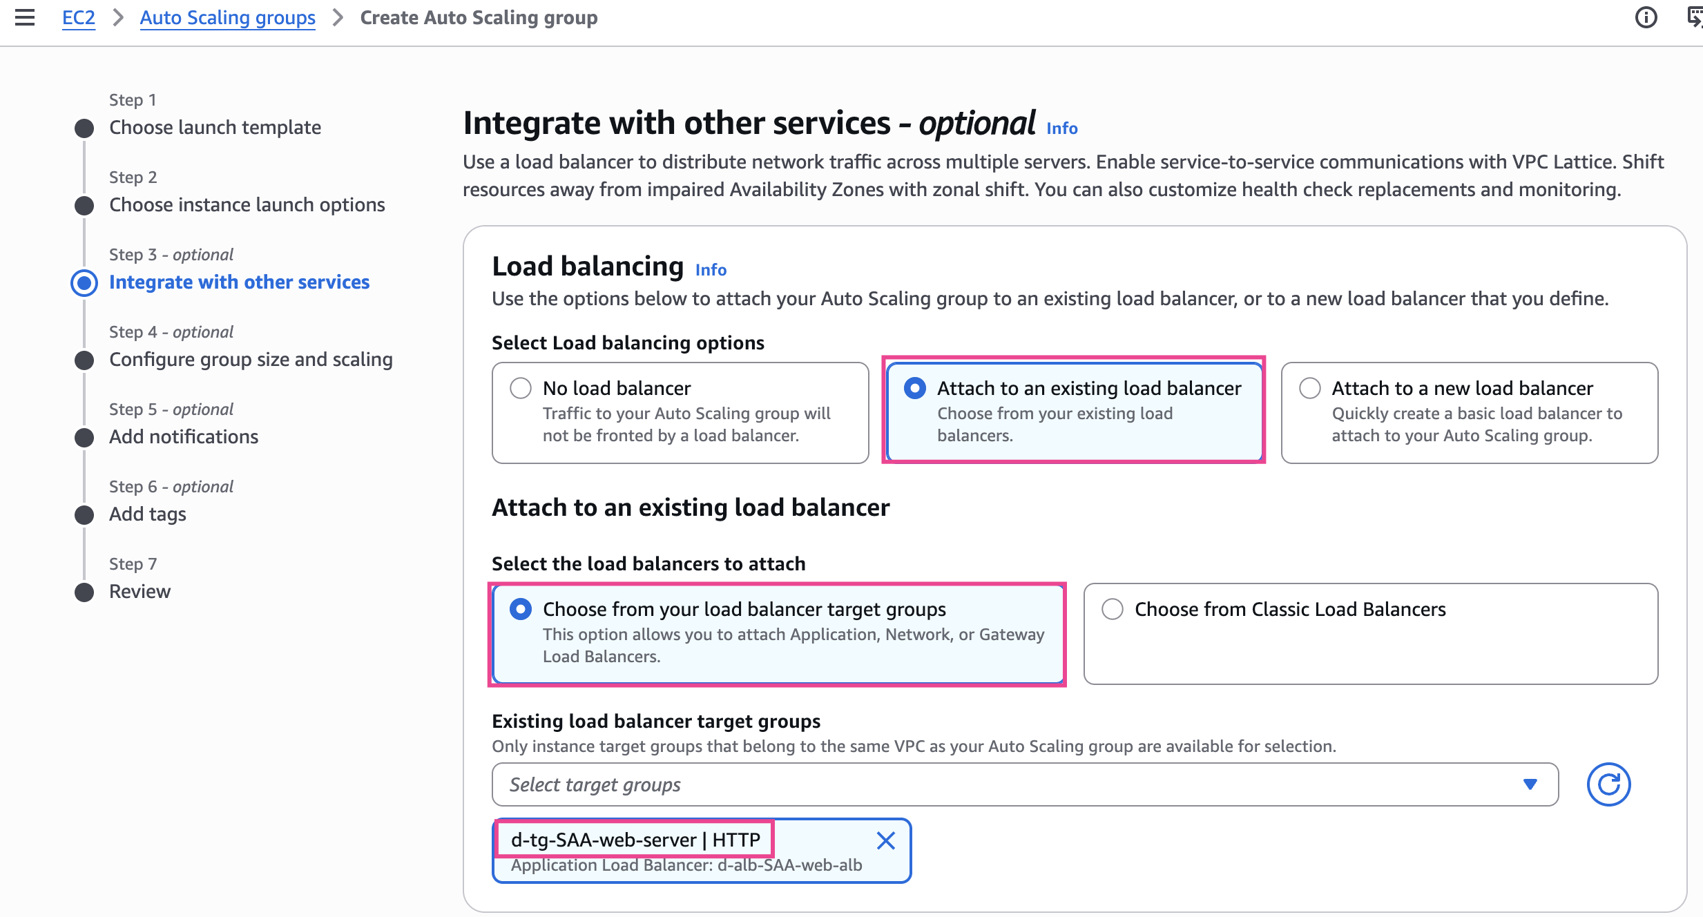Click the partially visible top-right panel icon
The height and width of the screenshot is (917, 1703).
[x=1695, y=17]
